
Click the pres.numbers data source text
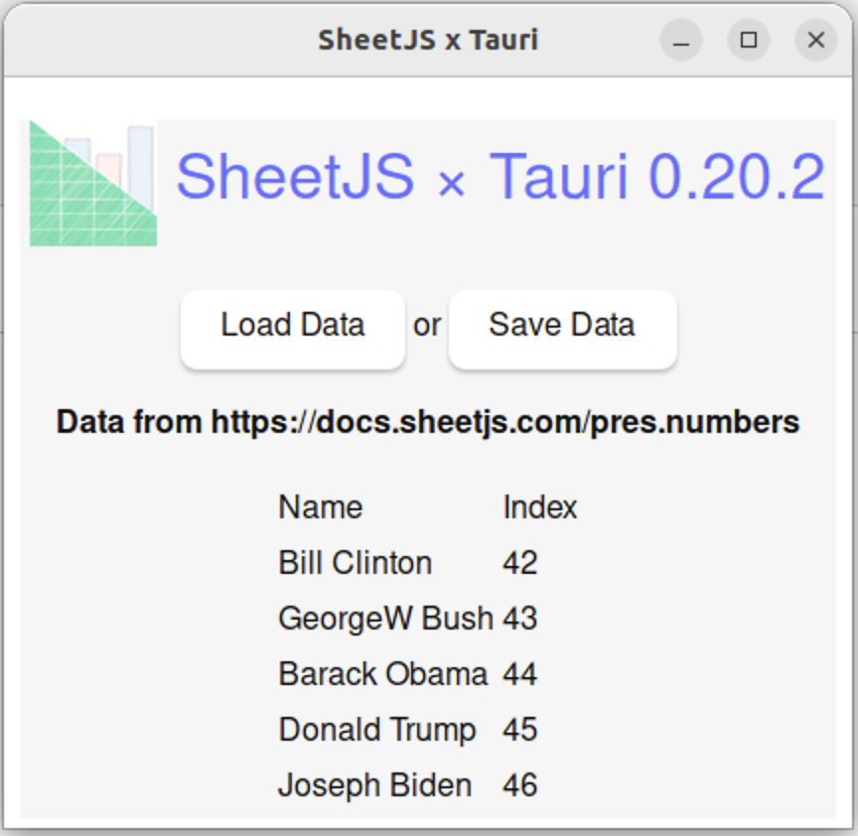pyautogui.click(x=428, y=422)
